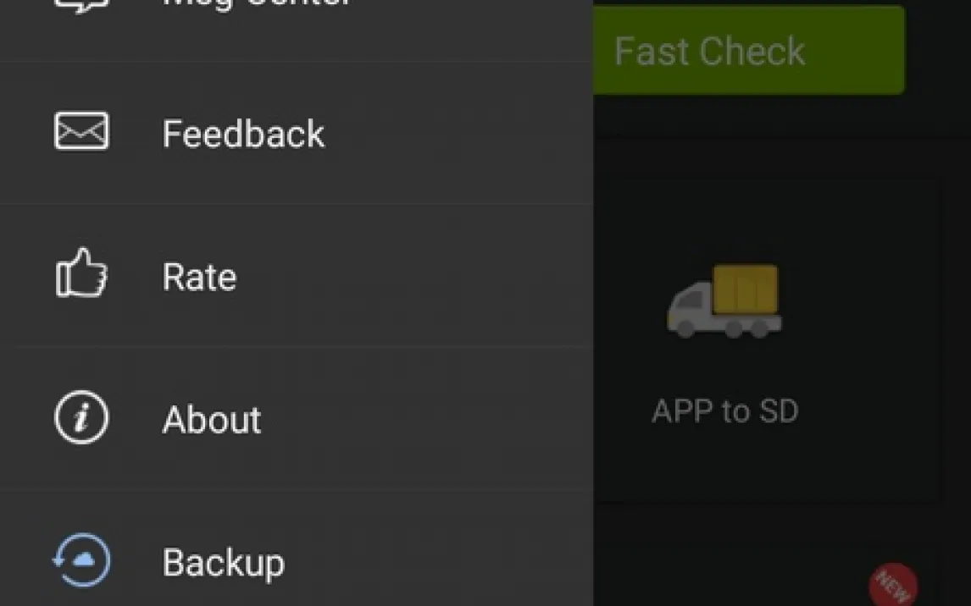The width and height of the screenshot is (971, 606).
Task: Select the Backup cloud sync icon
Action: point(81,560)
